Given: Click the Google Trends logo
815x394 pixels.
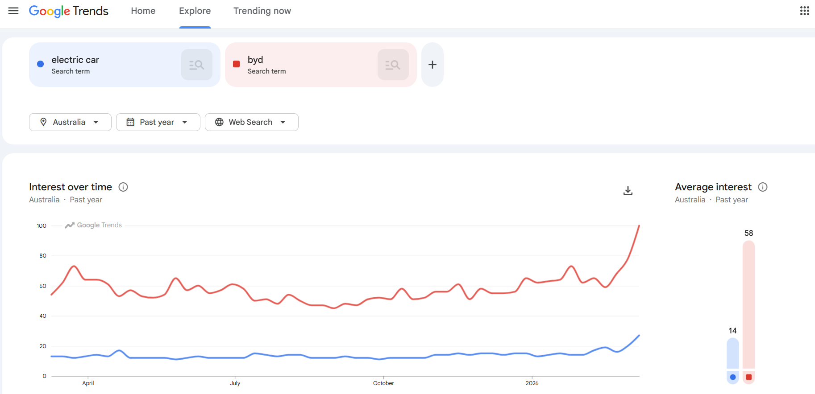Looking at the screenshot, I should [x=69, y=11].
